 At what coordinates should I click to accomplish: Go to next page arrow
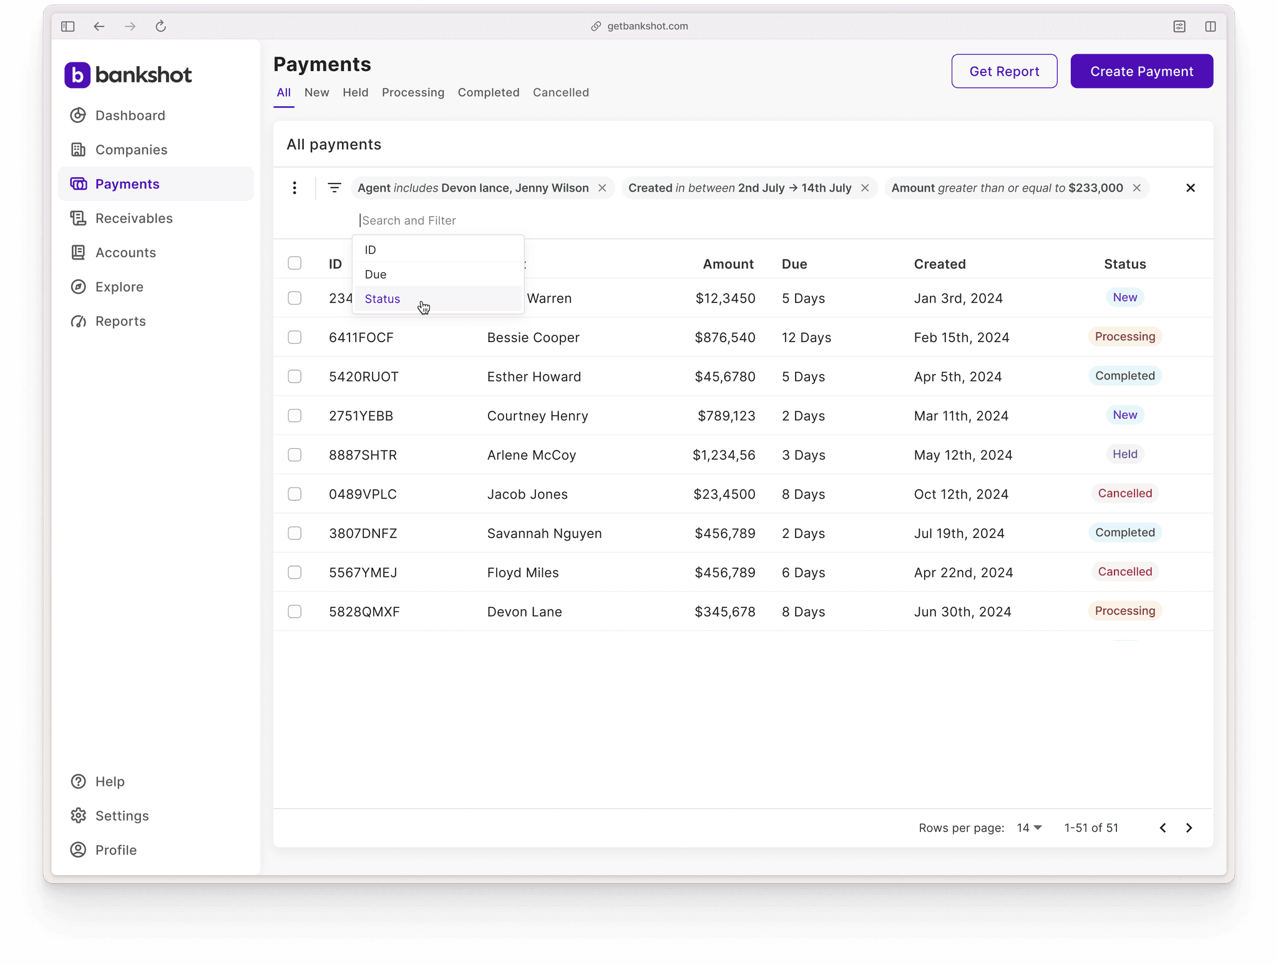pos(1189,828)
